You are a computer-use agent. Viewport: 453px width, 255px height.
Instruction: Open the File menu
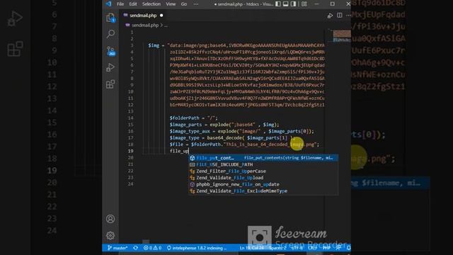tap(120, 4)
